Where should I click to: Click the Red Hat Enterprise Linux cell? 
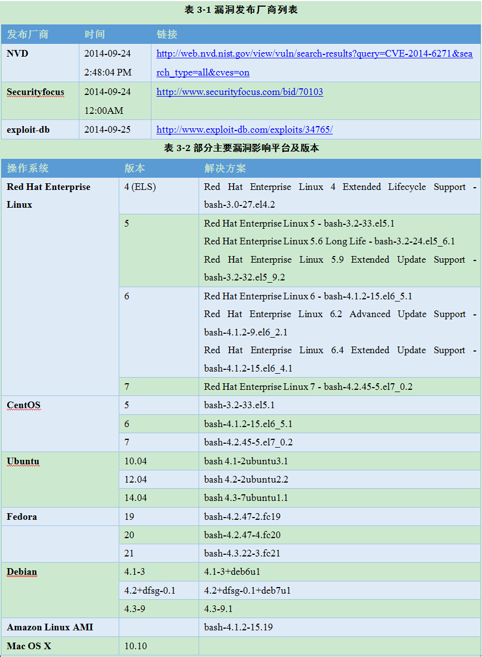[x=60, y=287]
